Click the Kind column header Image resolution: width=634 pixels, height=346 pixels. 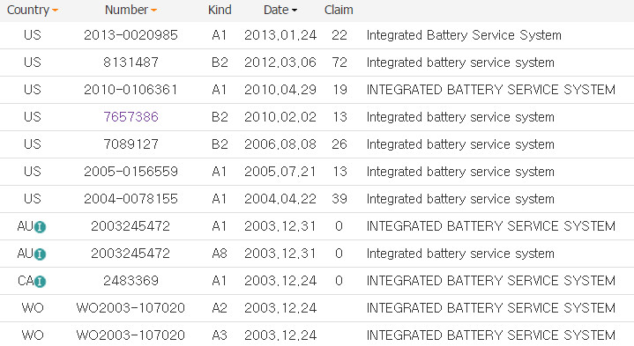tap(220, 10)
